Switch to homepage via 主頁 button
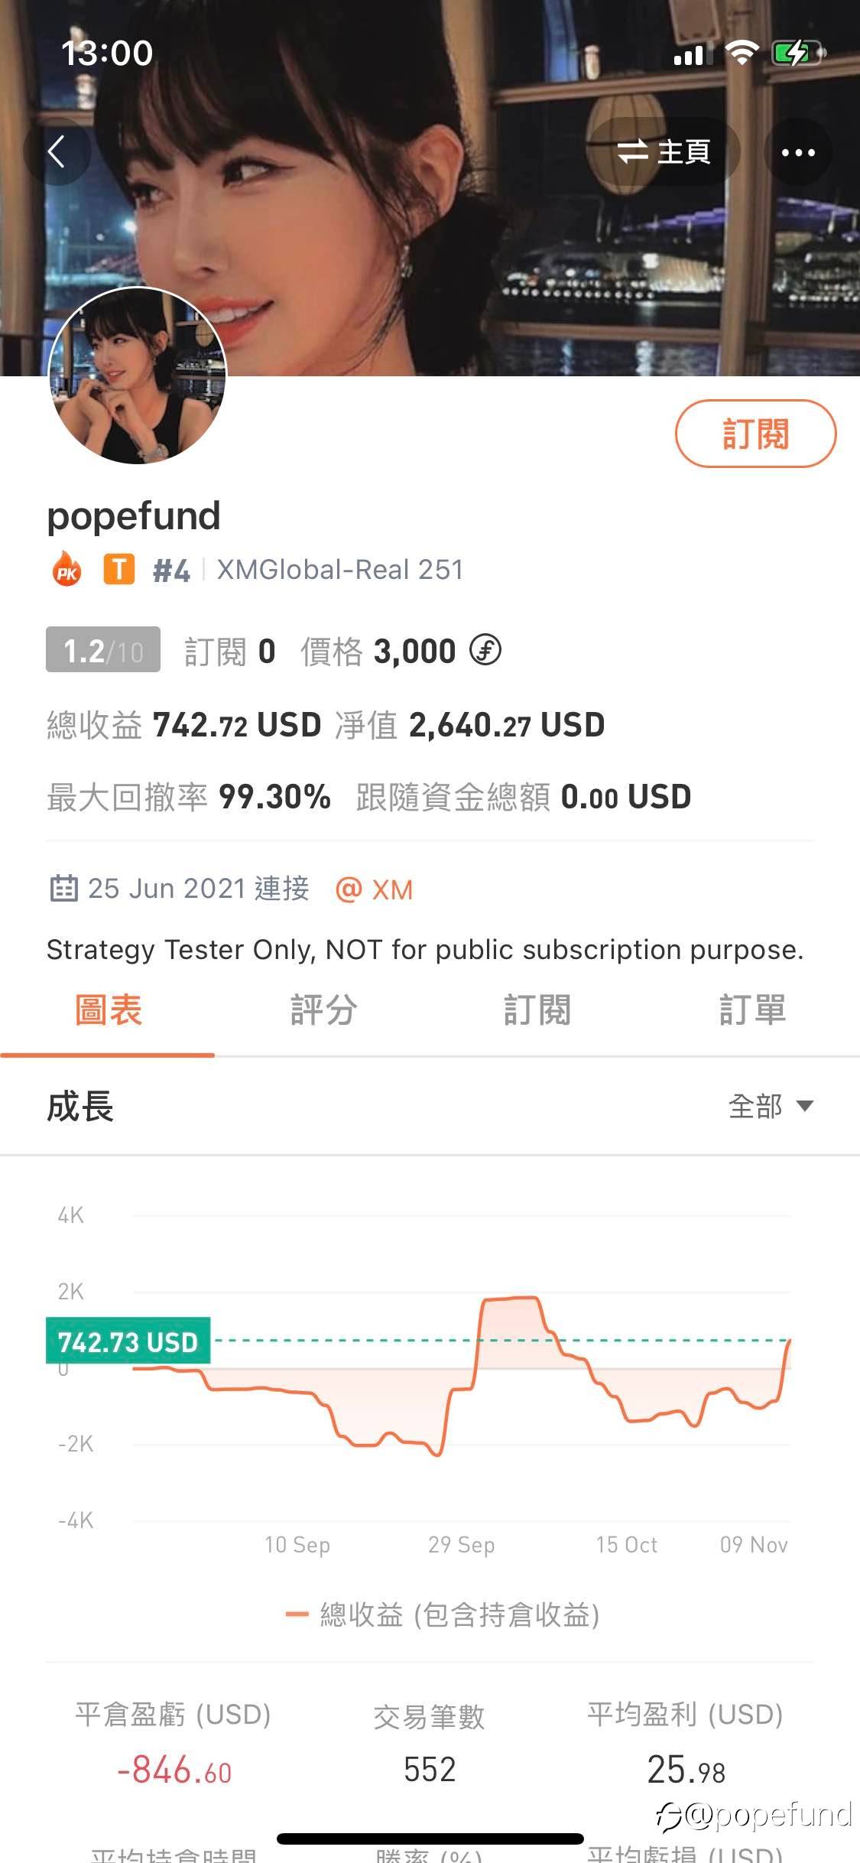Viewport: 860px width, 1863px height. pos(664,151)
